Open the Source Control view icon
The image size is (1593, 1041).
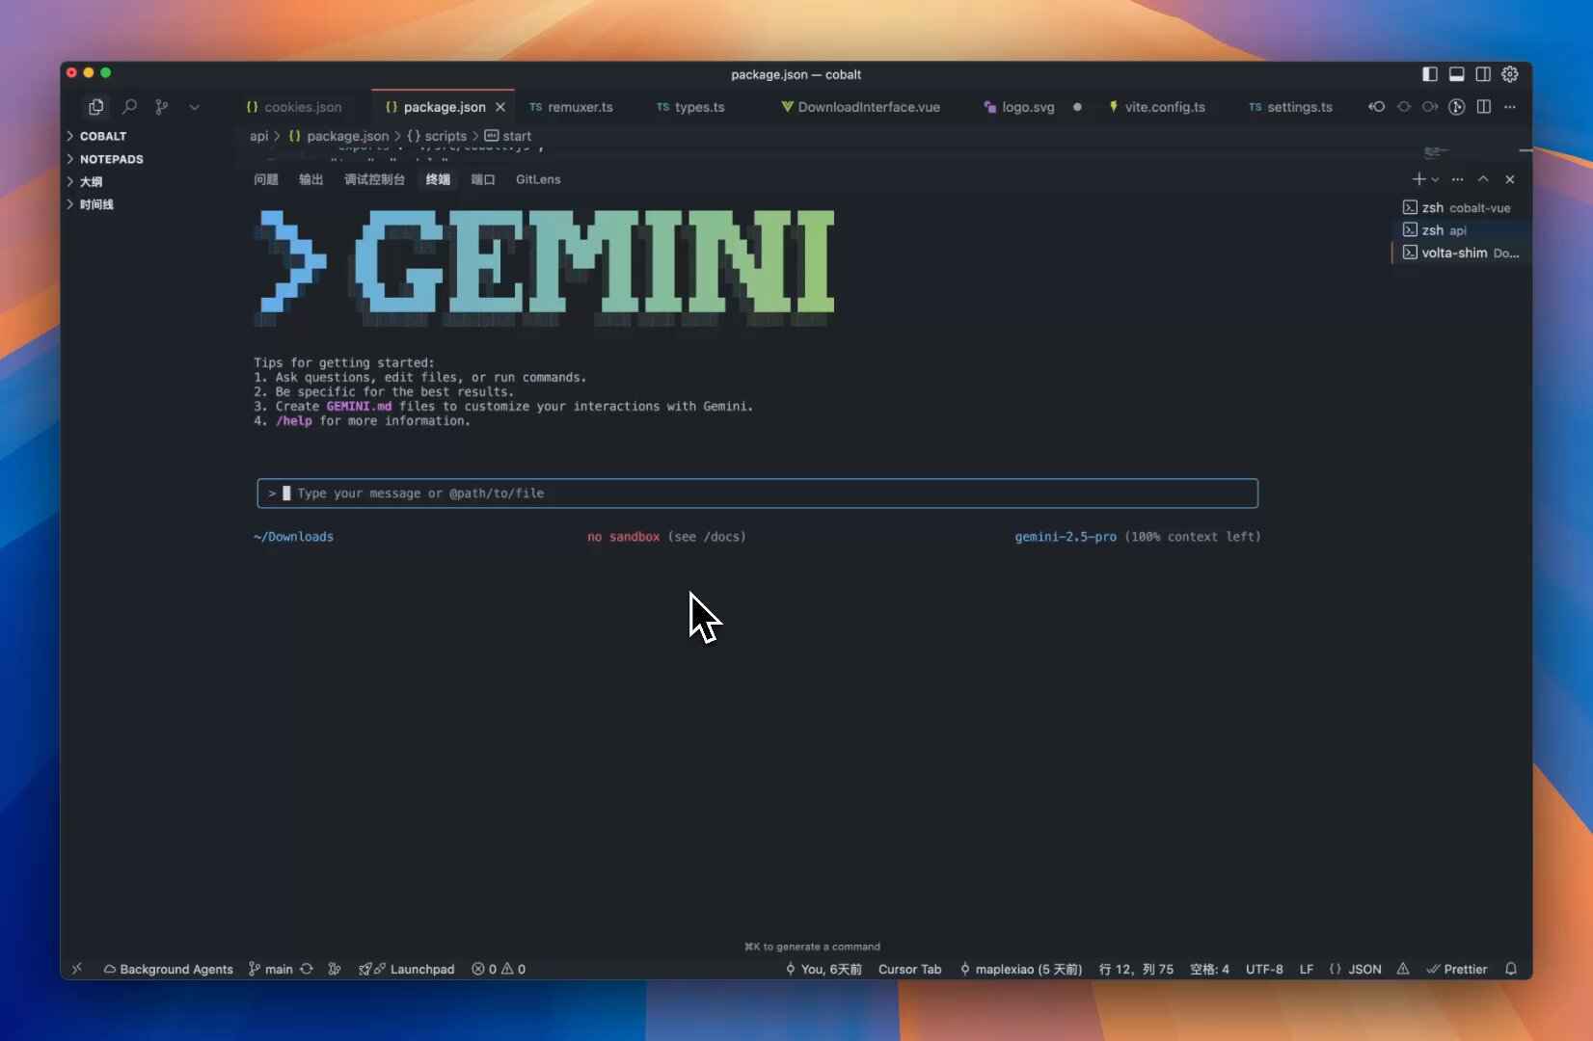click(x=162, y=107)
